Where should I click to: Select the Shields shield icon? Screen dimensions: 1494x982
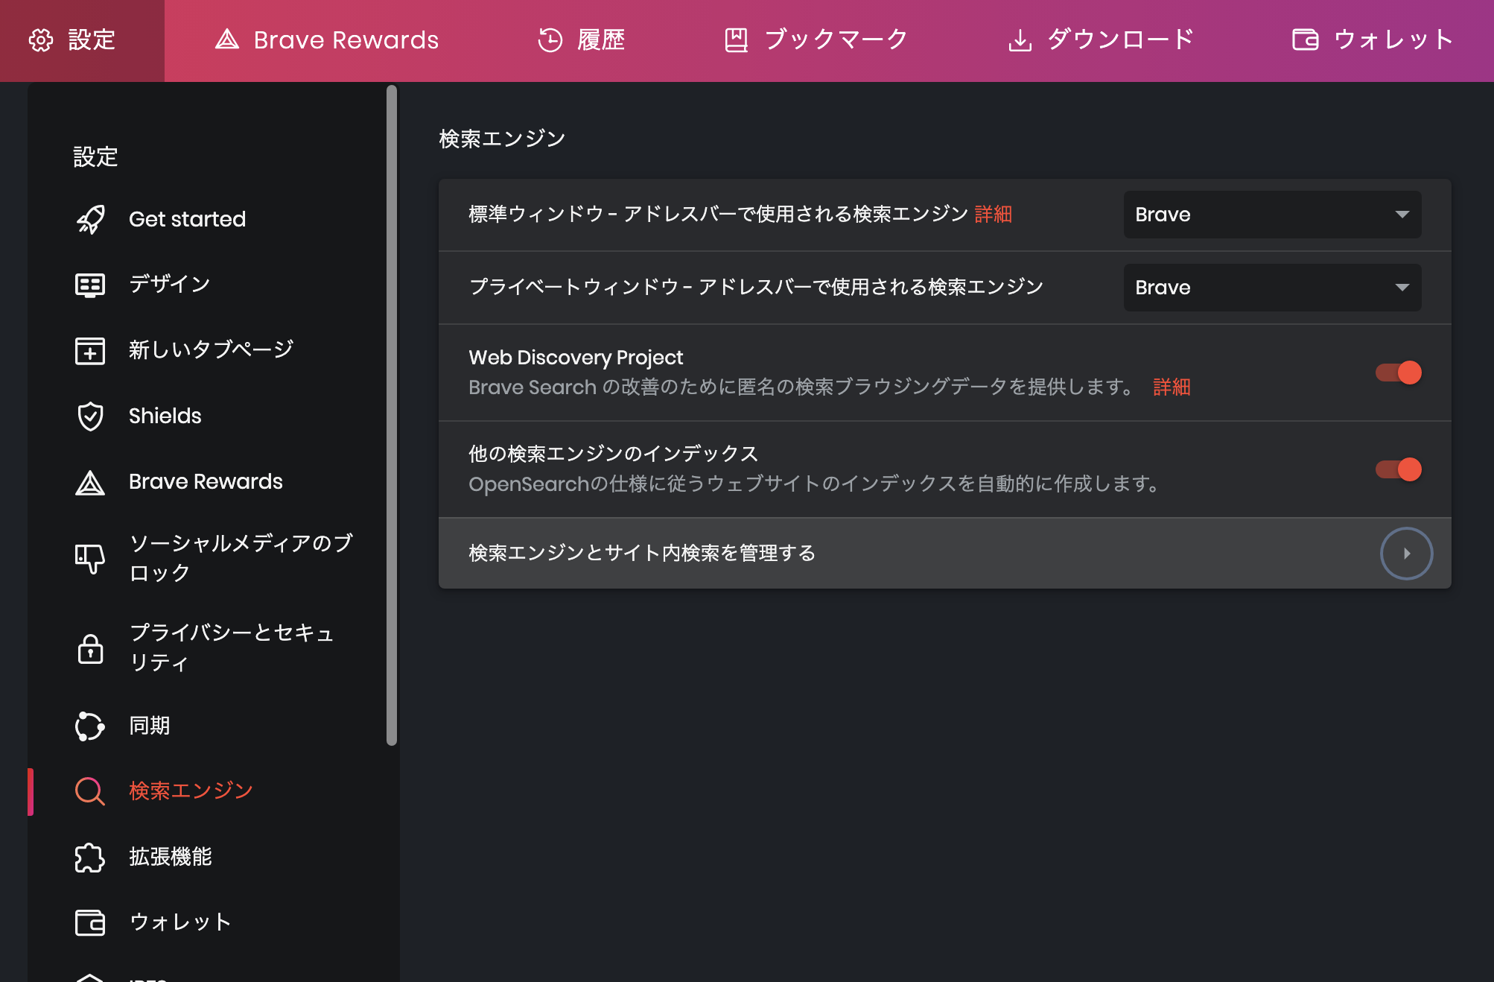(x=89, y=416)
